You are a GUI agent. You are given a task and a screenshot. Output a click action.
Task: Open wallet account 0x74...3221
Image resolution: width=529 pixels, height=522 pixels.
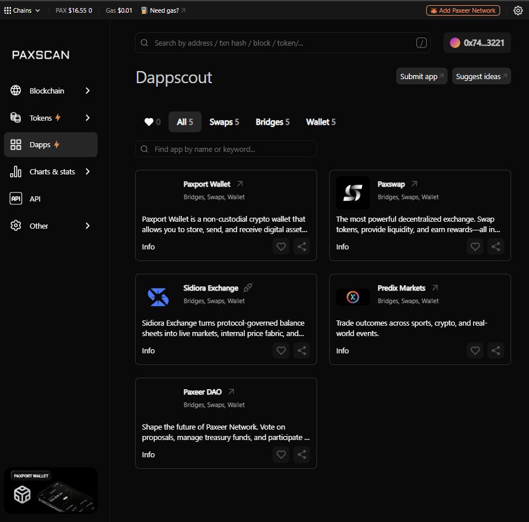click(477, 43)
